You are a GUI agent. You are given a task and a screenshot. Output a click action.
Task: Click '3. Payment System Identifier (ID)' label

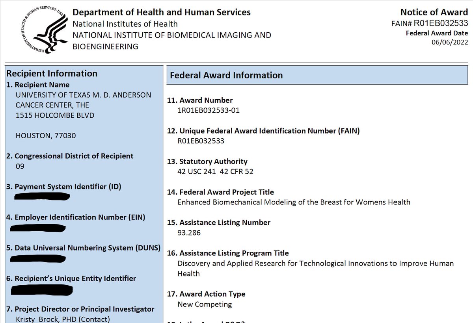(x=64, y=187)
